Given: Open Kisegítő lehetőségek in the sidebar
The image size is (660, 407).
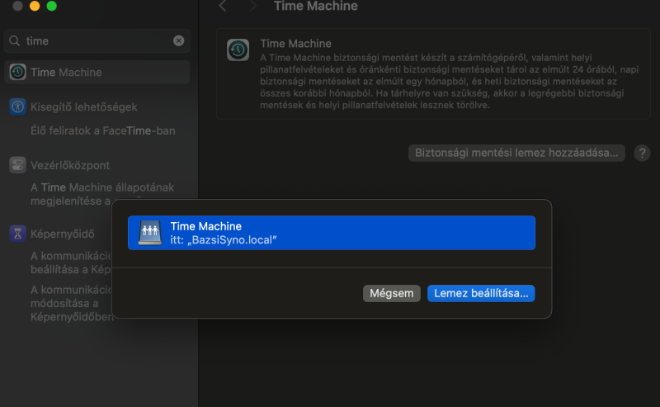Looking at the screenshot, I should click(84, 107).
